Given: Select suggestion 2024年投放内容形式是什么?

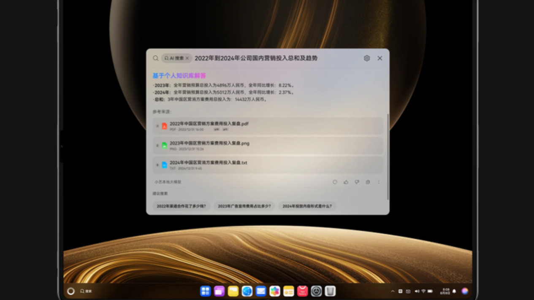Looking at the screenshot, I should click(307, 206).
